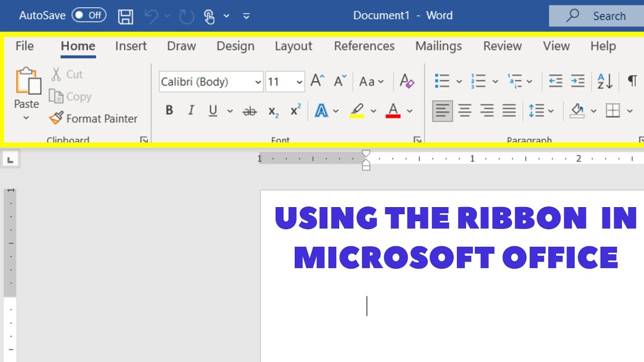Open the View tab
644x362 pixels.
pyautogui.click(x=556, y=46)
